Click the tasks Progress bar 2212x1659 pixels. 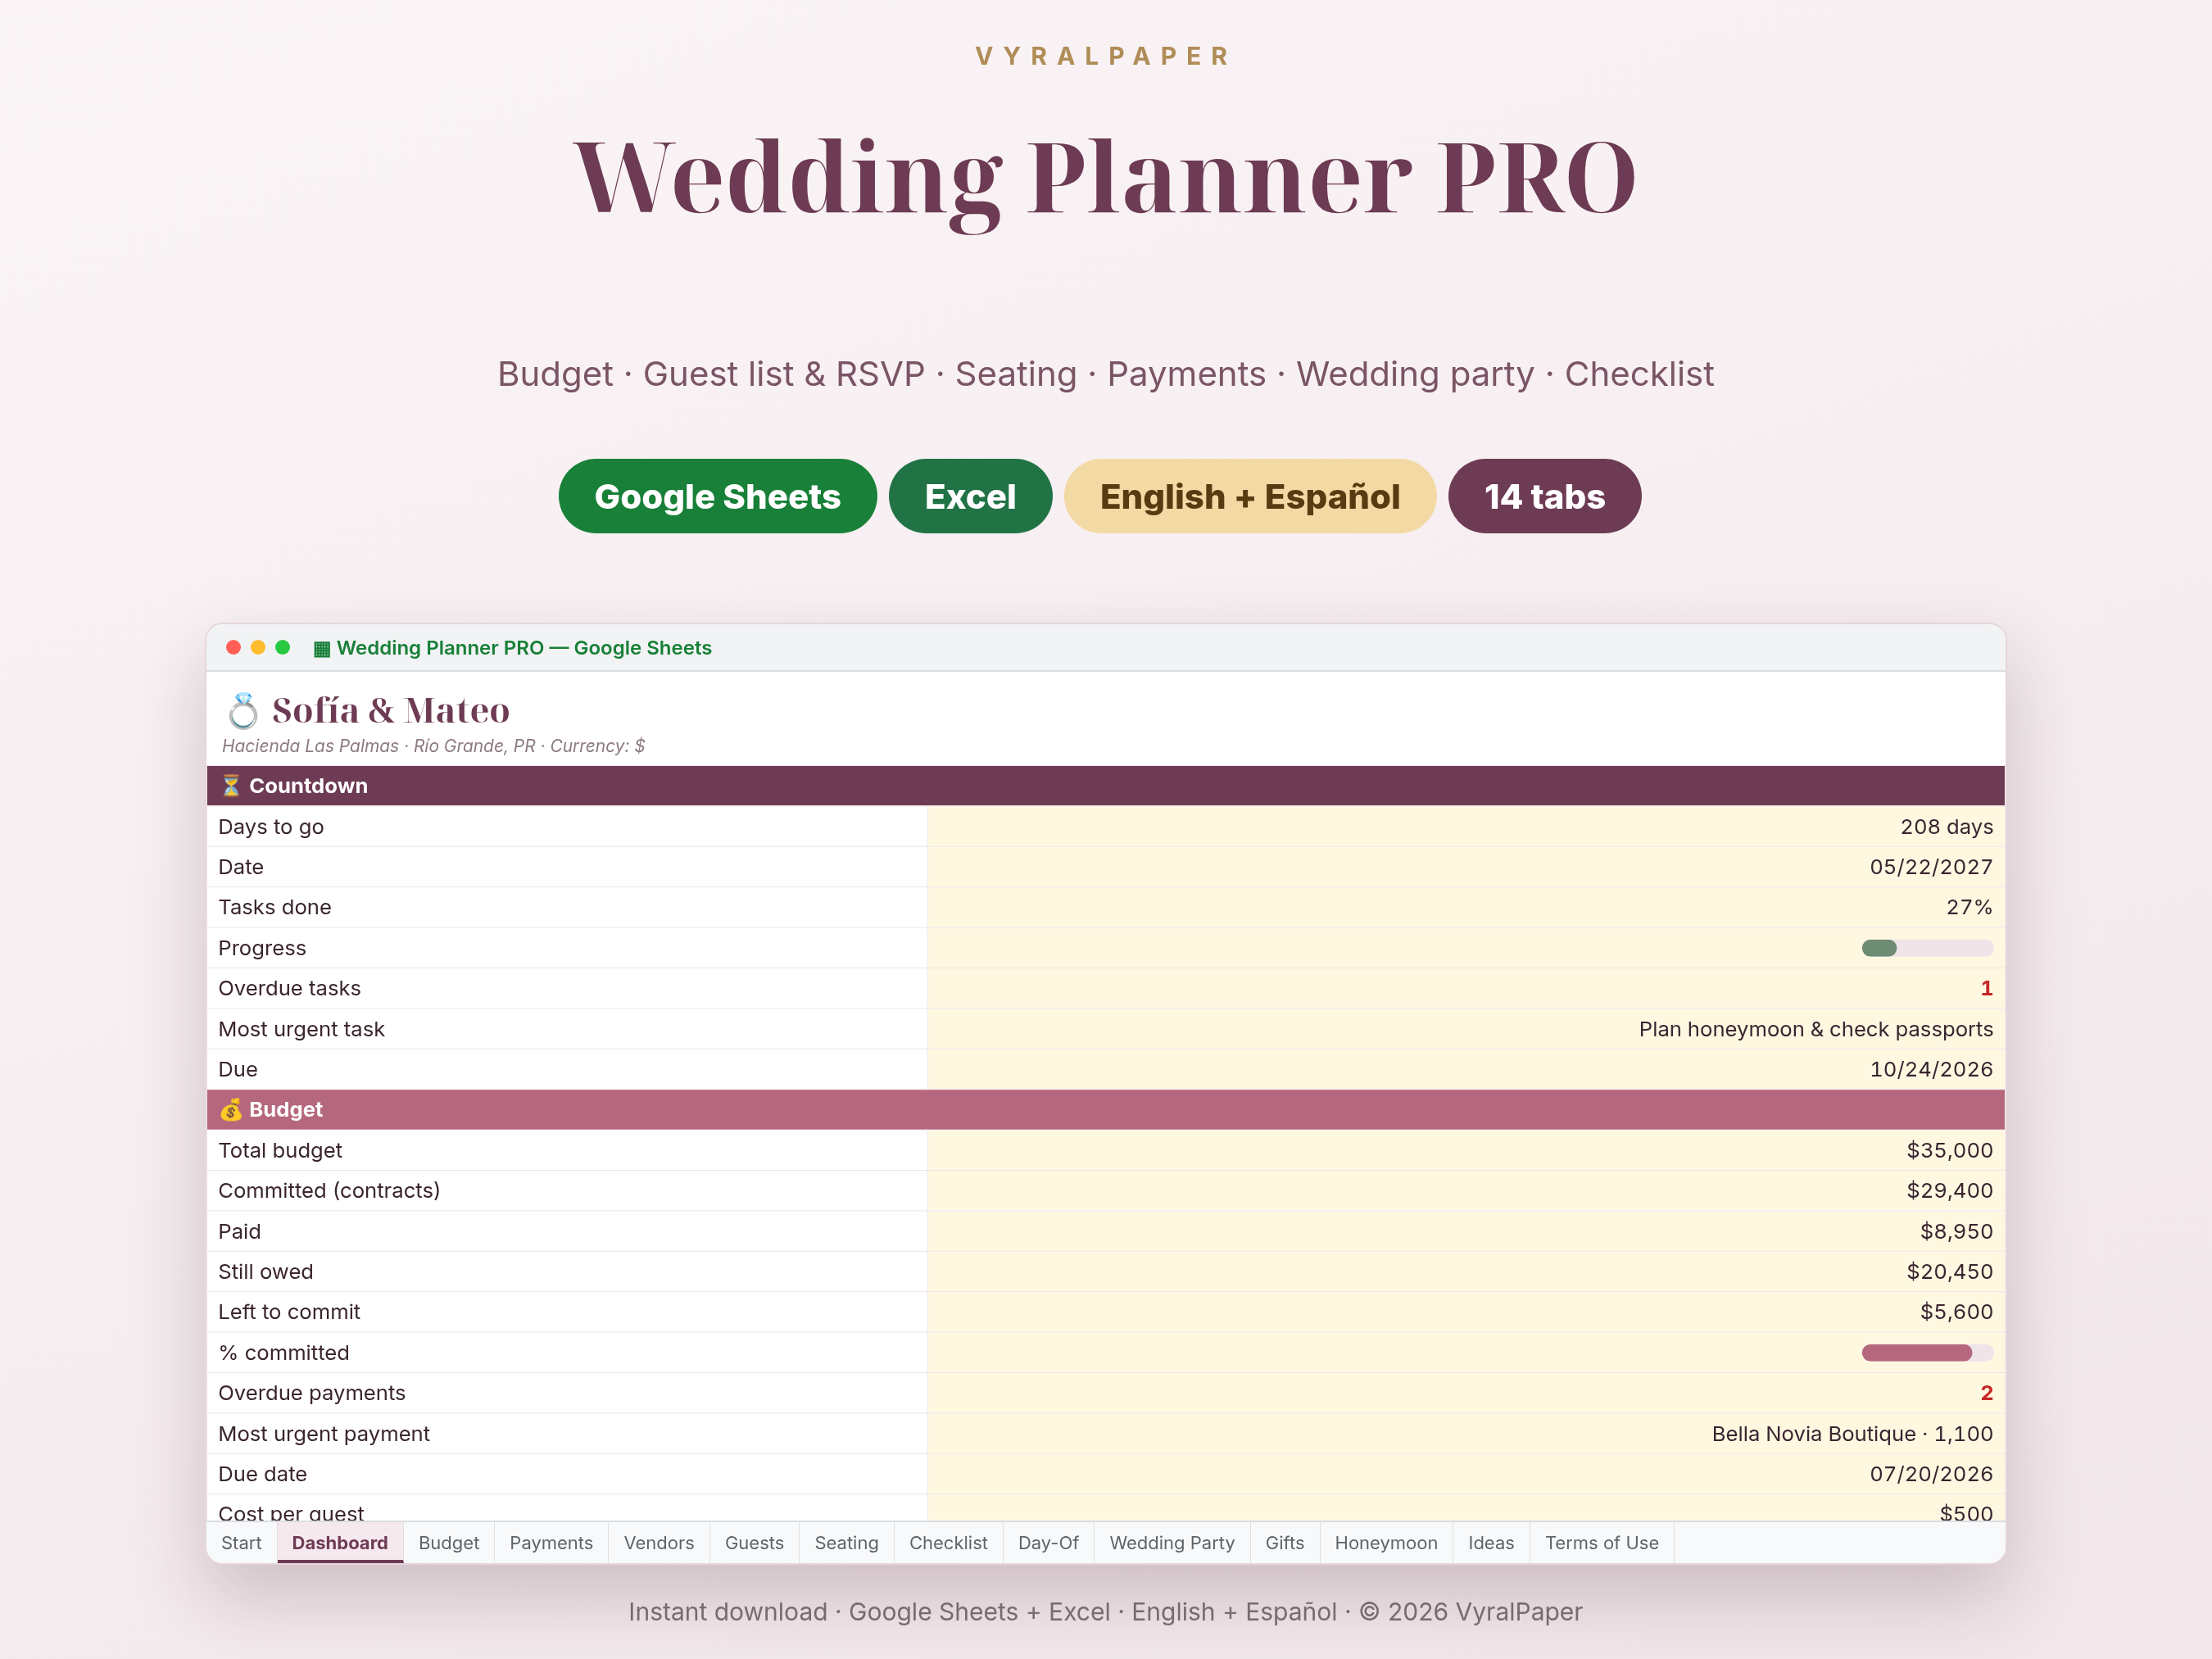point(1927,948)
